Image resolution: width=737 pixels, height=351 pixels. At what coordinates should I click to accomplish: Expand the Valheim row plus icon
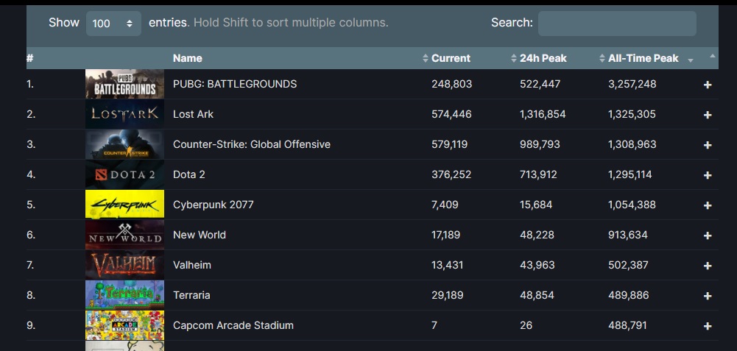click(708, 266)
